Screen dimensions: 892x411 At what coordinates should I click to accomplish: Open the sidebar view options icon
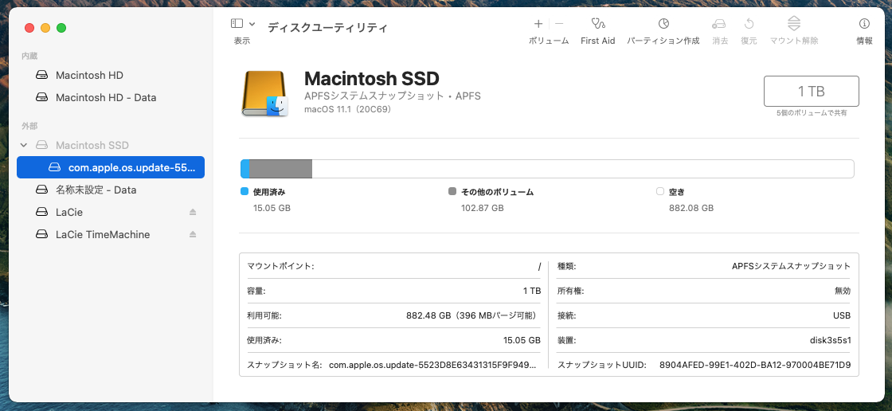tap(237, 23)
